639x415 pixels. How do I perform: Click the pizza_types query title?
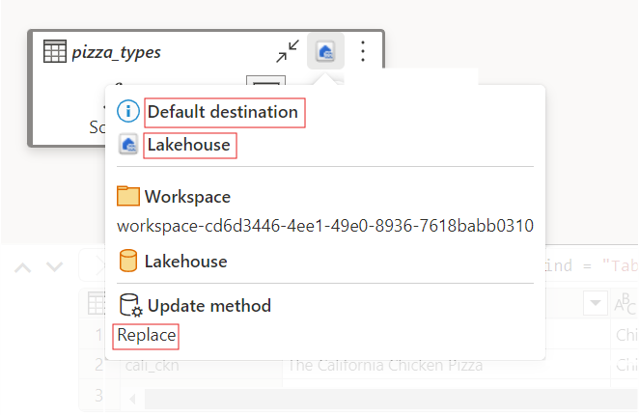click(116, 52)
